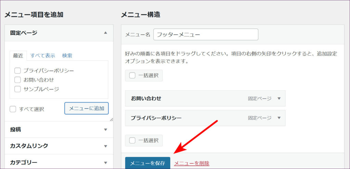Open options arrow for お問い合わせ menu item
Viewport: 350px width, 169px height.
tap(279, 98)
